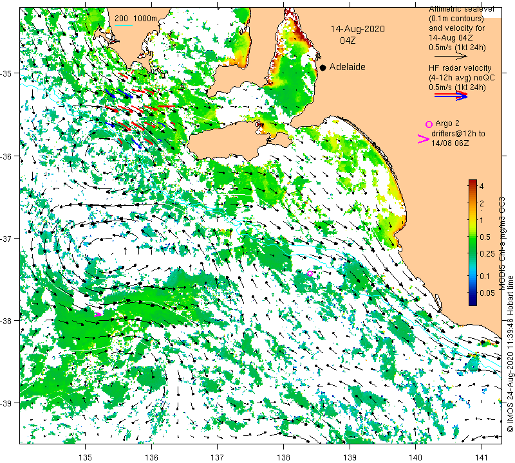Image resolution: width=515 pixels, height=463 pixels.
Task: Click the latitude axis label '-38'
Action: 6,320
